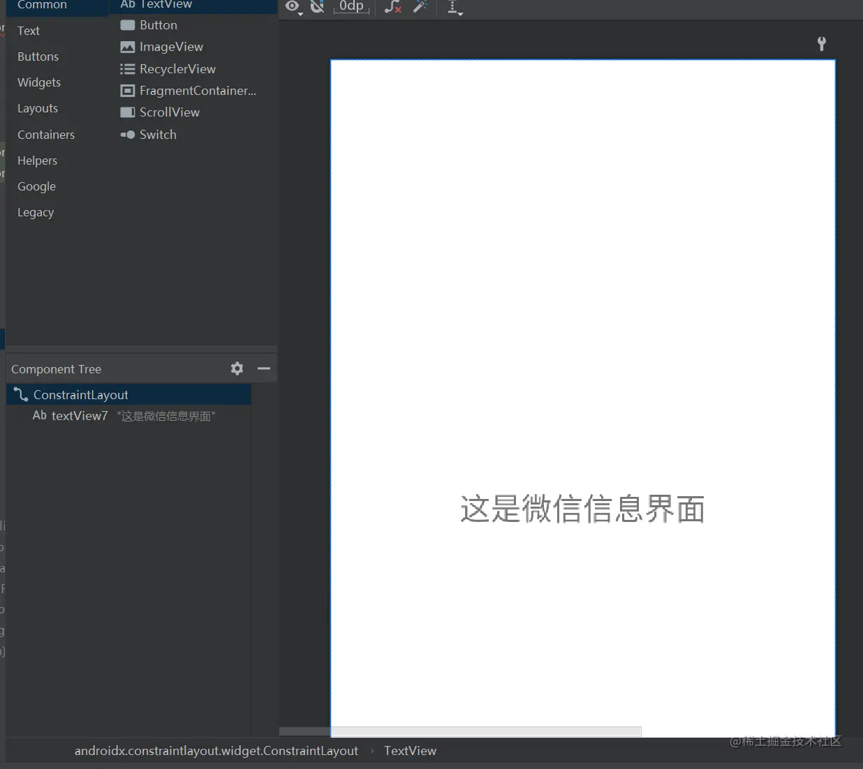Click the ConstraintLayout breadcrumb at the bottom
Screen dimensions: 863x769
pos(216,750)
